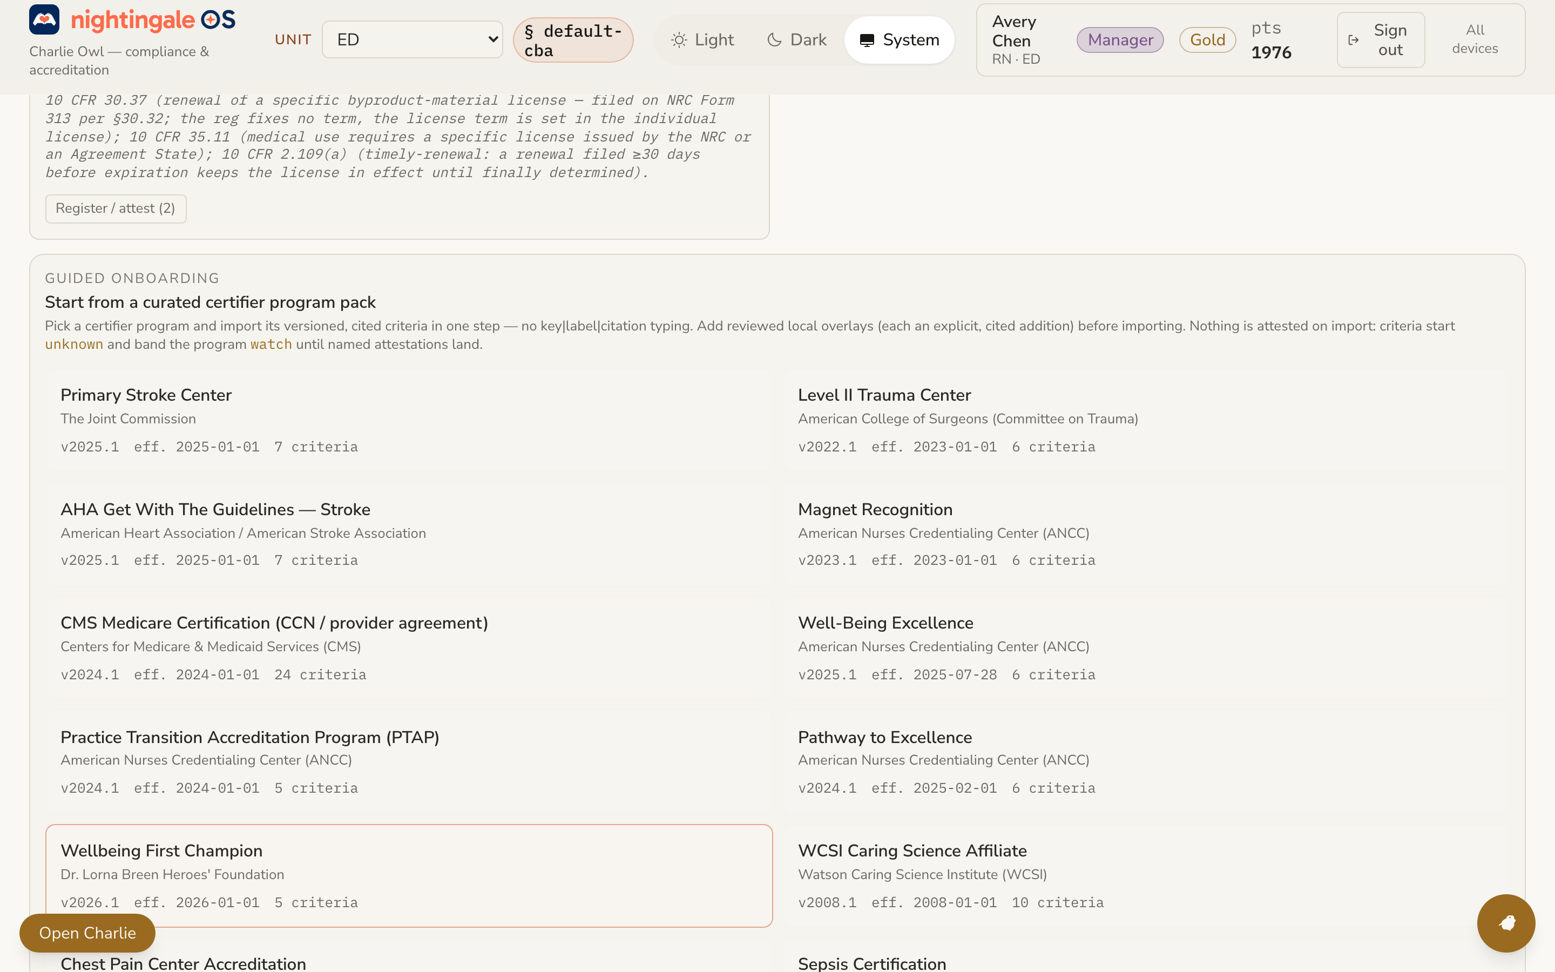Click 'Centers for Medicare & Medicaid Services (CMS)' text
The width and height of the screenshot is (1555, 972).
[211, 647]
